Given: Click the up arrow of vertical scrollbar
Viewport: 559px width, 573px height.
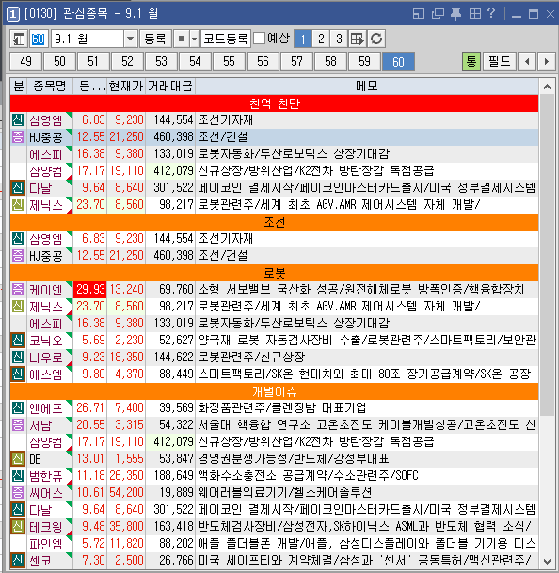Looking at the screenshot, I should (x=547, y=87).
